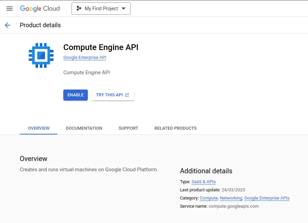This screenshot has width=308, height=223.
Task: Click the 'Creates and runs virtual machines' description
Action: click(x=89, y=170)
